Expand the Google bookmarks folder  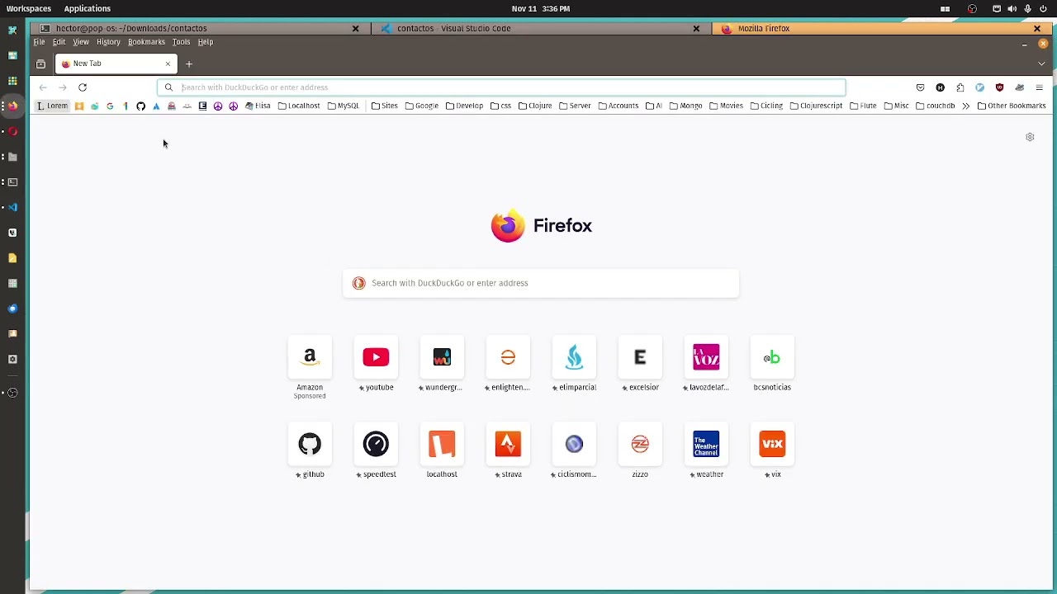coord(422,106)
